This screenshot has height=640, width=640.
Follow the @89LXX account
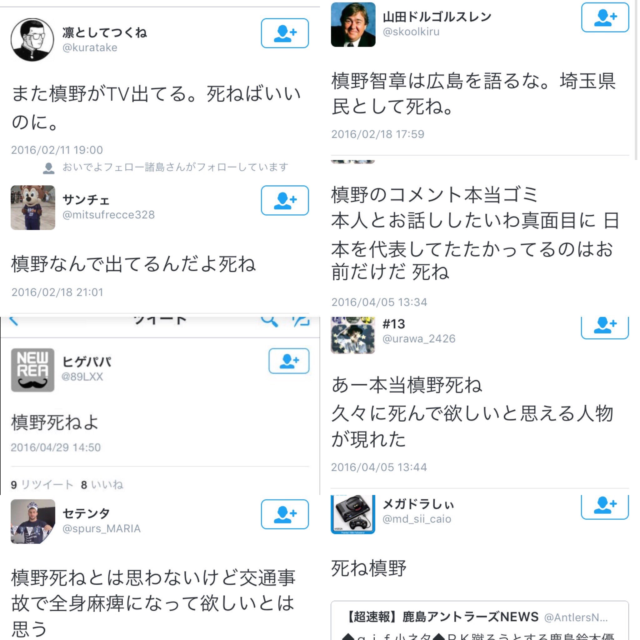click(289, 361)
